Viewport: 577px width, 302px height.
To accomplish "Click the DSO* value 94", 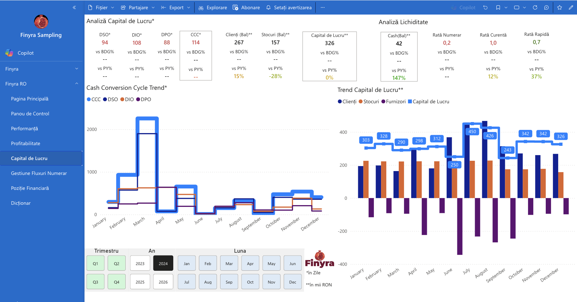I will (x=105, y=43).
